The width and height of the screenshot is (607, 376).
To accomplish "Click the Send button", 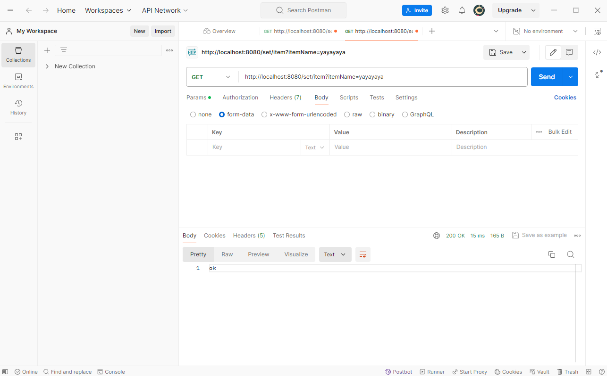I will pyautogui.click(x=547, y=77).
